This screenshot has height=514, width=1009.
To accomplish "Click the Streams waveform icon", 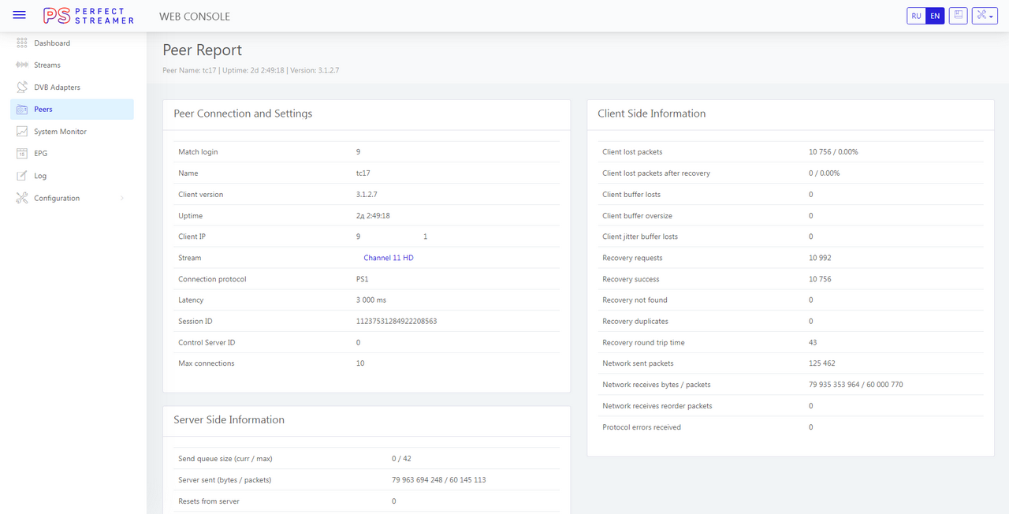I will click(22, 65).
